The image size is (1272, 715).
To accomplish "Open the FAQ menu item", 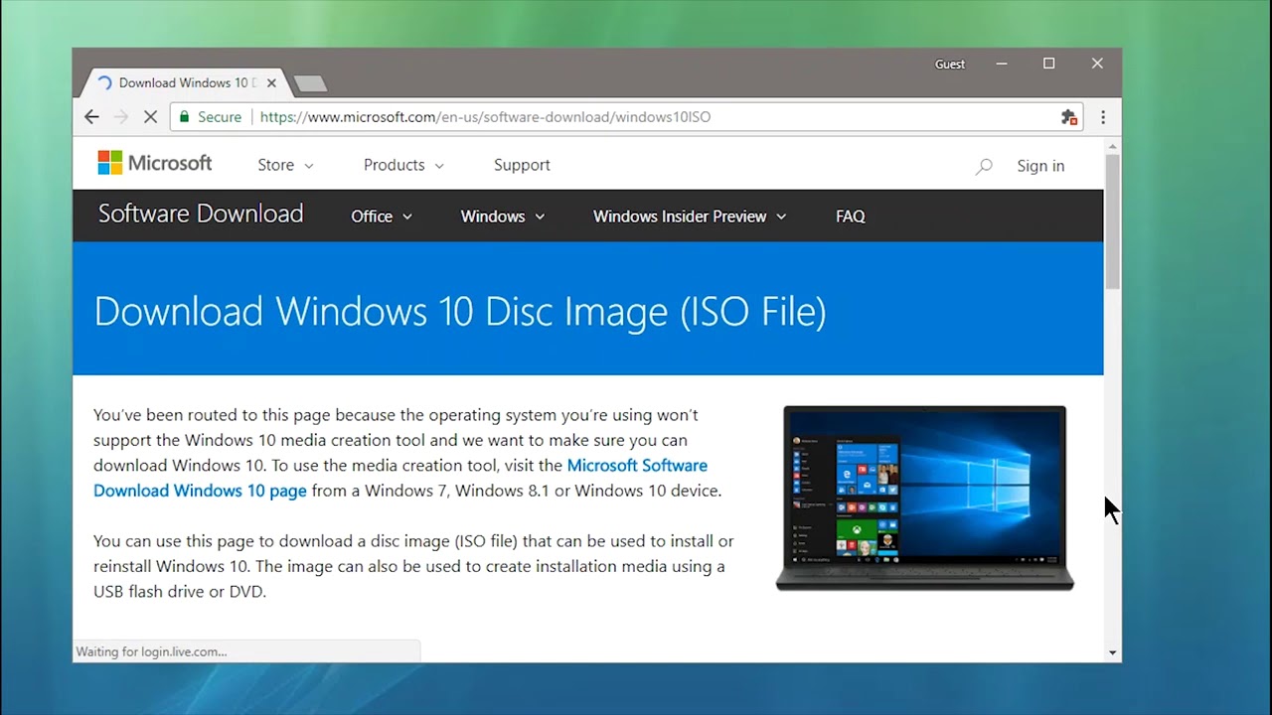I will click(x=851, y=216).
